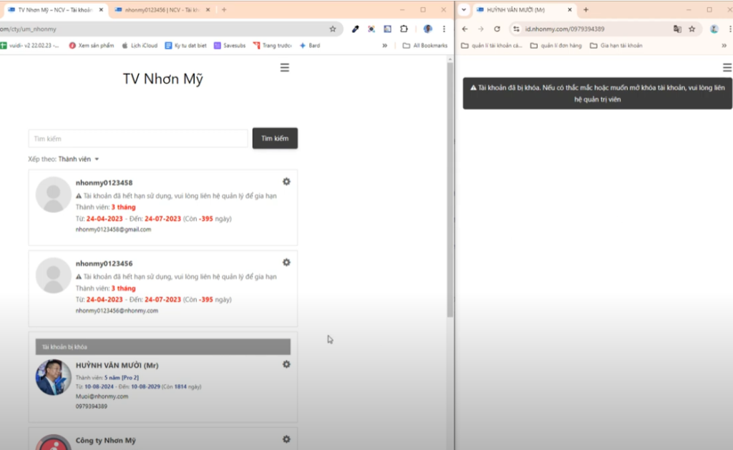Viewport: 733px width, 450px height.
Task: Add new tab in left browser window
Action: (x=224, y=9)
